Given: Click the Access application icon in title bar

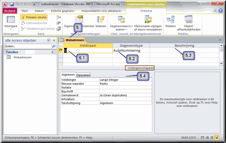Looking at the screenshot, I should pyautogui.click(x=5, y=4).
